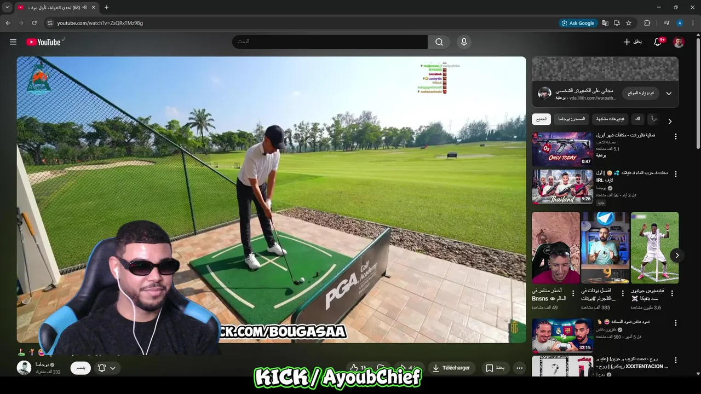Open the YouTube guide hamburger menu

click(13, 42)
